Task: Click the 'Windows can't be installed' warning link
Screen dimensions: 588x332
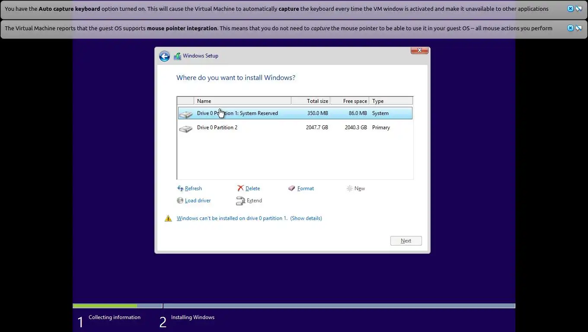Action: pos(232,218)
